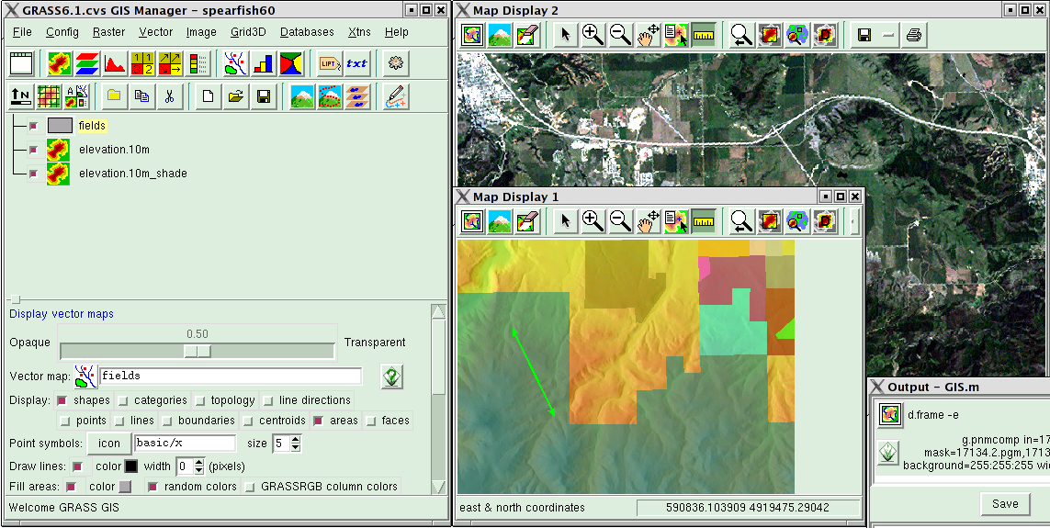1050x528 pixels.
Task: Click the line width stepper arrows
Action: pos(198,466)
